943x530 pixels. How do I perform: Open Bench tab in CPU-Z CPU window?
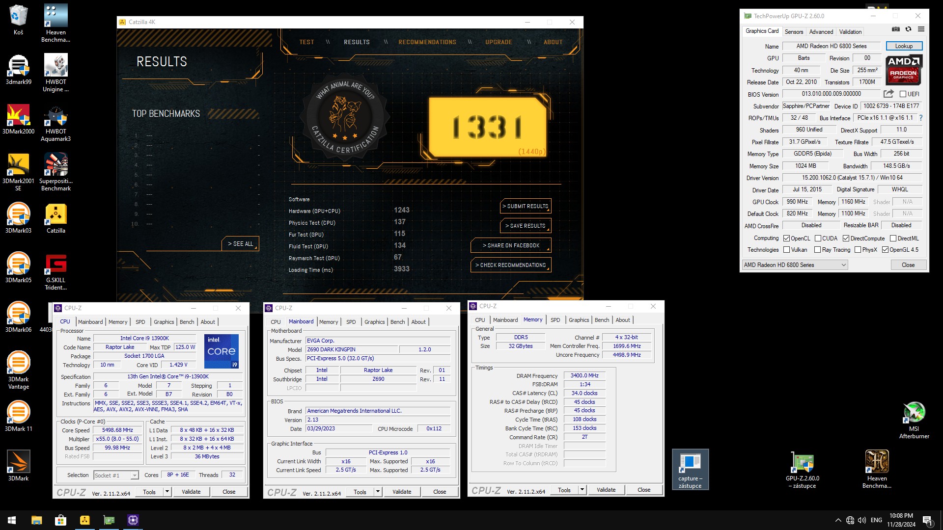187,322
